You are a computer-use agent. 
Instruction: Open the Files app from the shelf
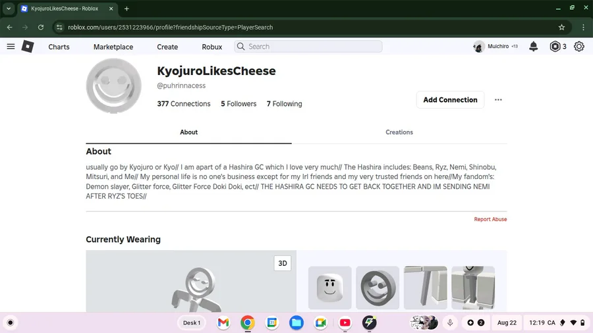pyautogui.click(x=296, y=322)
